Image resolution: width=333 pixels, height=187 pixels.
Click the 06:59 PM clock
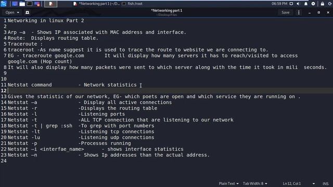coord(279,4)
